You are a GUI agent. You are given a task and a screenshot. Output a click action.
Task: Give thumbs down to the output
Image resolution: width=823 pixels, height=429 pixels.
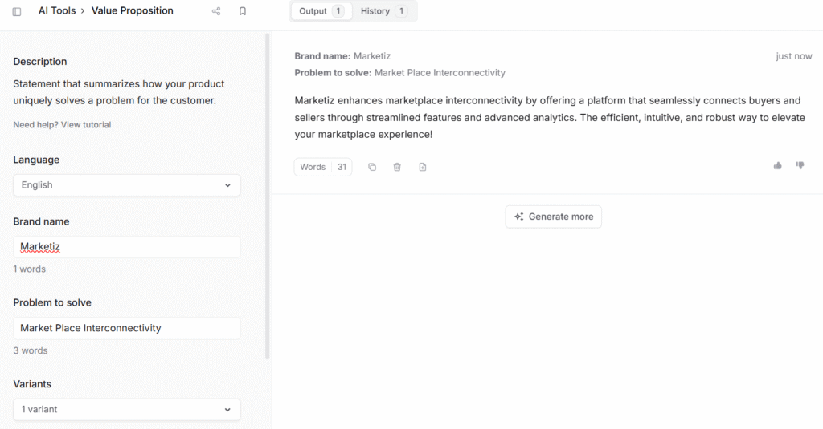[x=800, y=165]
